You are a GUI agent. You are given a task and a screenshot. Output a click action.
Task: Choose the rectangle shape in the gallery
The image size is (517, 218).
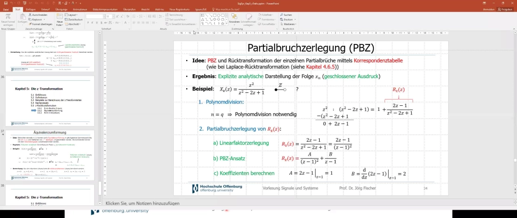(x=214, y=15)
